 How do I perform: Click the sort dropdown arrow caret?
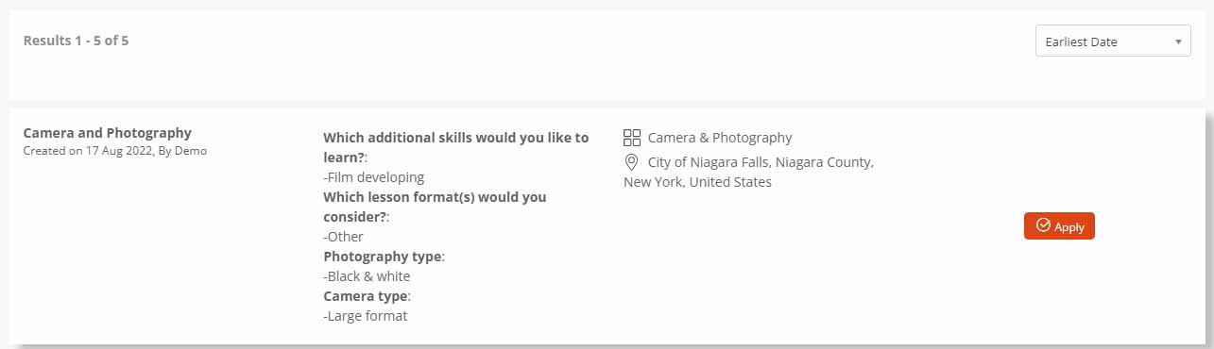(x=1177, y=42)
